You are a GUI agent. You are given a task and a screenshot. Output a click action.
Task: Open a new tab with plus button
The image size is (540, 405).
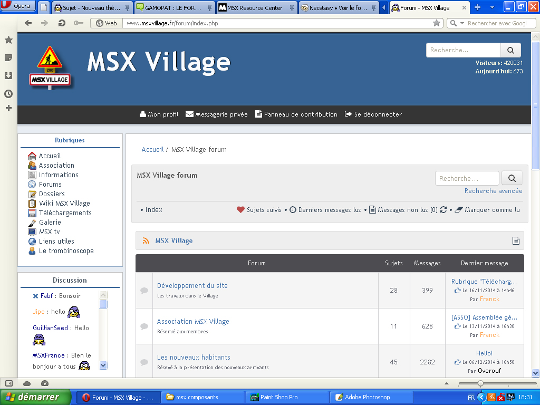click(477, 7)
